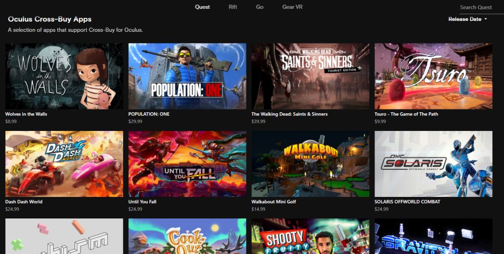Click the $8.99 price under Wolves in the Walls
Image resolution: width=504 pixels, height=254 pixels.
coord(11,122)
